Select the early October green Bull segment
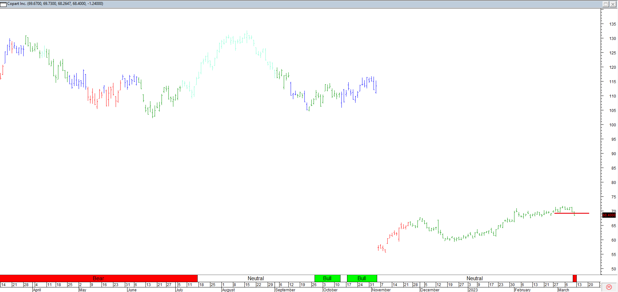This screenshot has height=292, width=618. (x=327, y=278)
